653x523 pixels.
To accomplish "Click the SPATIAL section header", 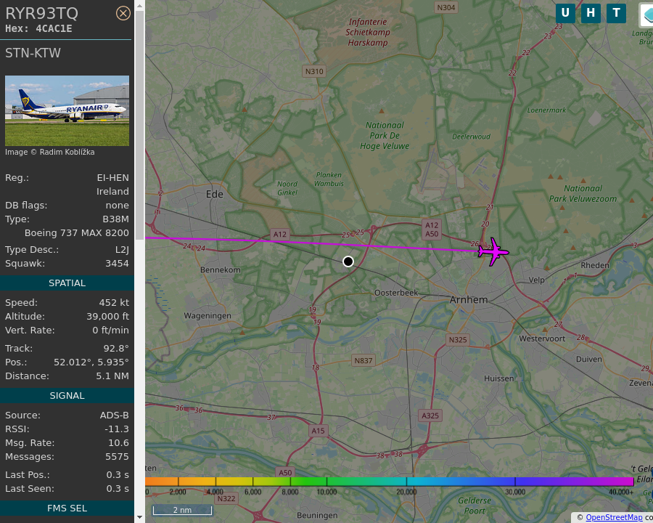I will (67, 283).
